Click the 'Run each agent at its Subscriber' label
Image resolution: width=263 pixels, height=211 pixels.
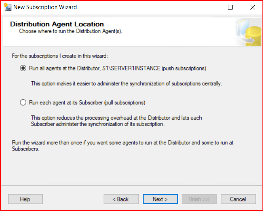[87, 103]
